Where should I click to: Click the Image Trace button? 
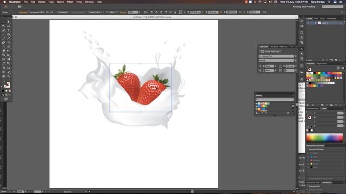pyautogui.click(x=95, y=12)
